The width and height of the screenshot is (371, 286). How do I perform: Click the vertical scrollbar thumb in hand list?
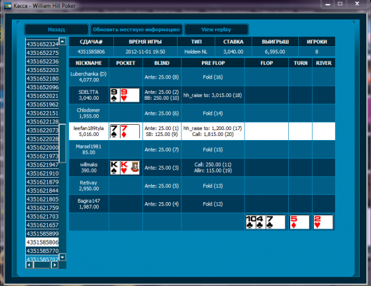[62, 143]
